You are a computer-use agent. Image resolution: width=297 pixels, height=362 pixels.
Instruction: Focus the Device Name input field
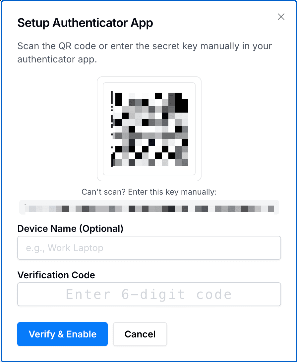149,248
